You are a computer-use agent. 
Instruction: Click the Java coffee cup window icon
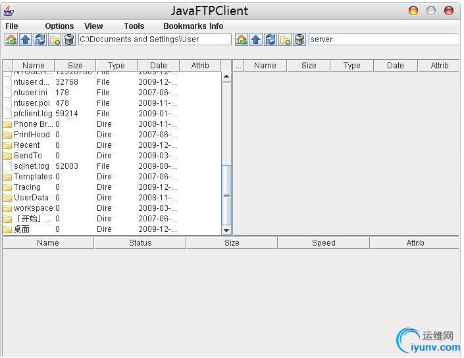coord(9,11)
